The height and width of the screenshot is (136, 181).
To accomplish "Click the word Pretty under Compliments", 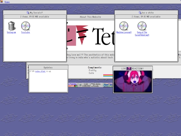I will pyautogui.click(x=93, y=70).
